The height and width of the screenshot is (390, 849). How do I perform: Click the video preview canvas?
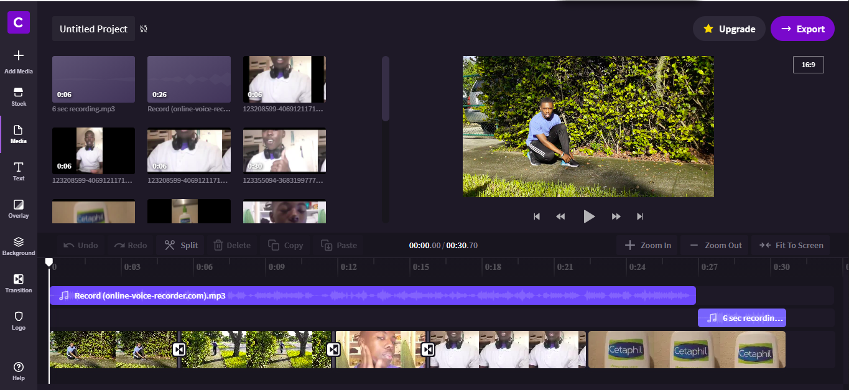point(588,127)
